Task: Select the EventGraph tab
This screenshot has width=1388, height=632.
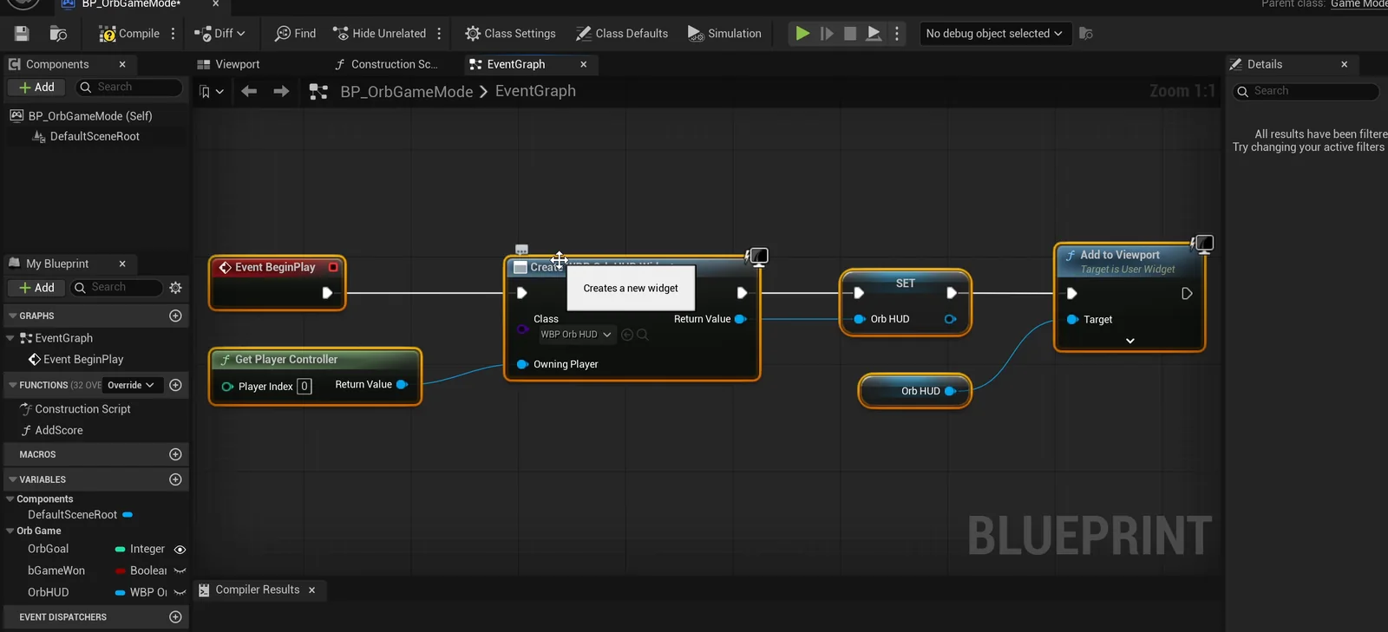Action: click(516, 64)
